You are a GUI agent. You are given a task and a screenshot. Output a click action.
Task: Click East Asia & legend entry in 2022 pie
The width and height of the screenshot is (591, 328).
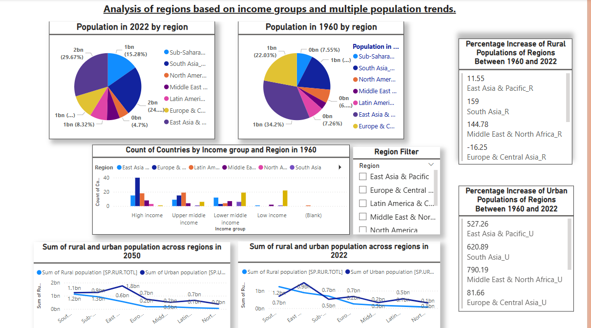click(185, 123)
